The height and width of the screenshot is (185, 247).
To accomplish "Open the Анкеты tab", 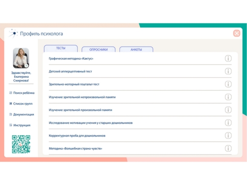I will pyautogui.click(x=136, y=49).
